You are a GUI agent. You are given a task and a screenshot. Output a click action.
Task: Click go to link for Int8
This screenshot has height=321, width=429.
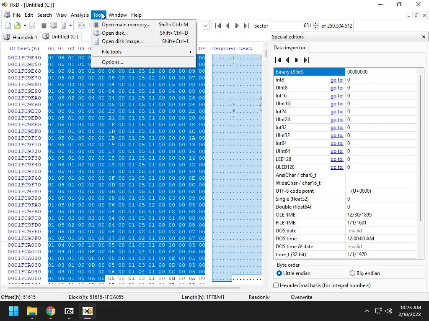[x=337, y=80]
